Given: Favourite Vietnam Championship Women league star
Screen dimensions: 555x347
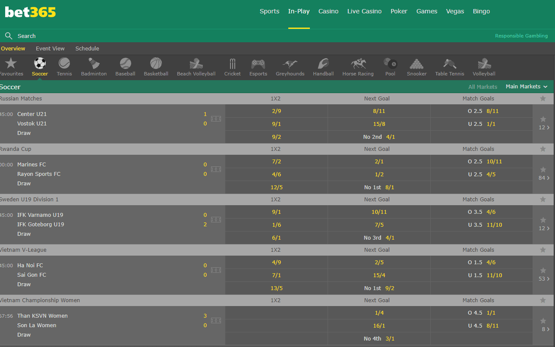Looking at the screenshot, I should tap(543, 300).
